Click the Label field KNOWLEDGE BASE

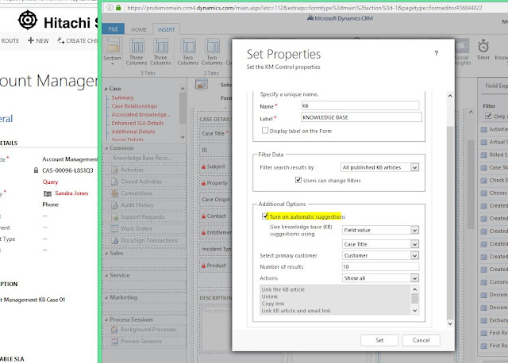click(362, 117)
